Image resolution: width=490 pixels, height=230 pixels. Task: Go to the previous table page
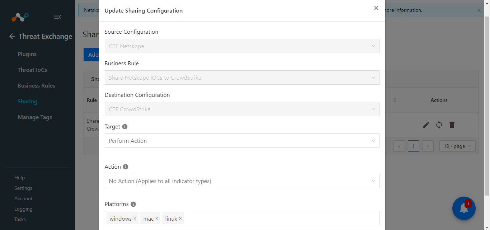click(x=399, y=146)
